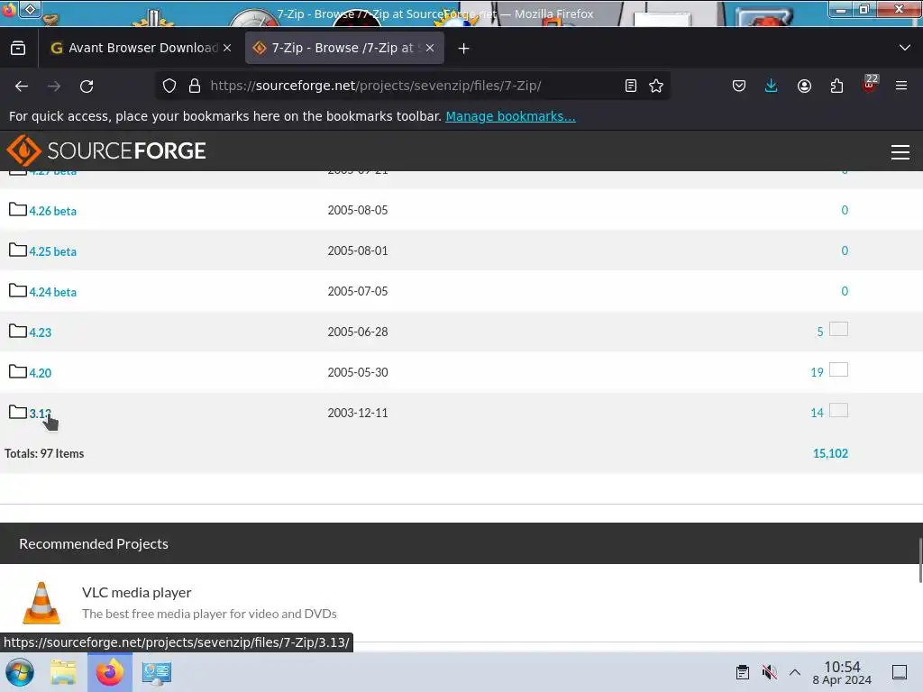Reload the current page
Image resolution: width=923 pixels, height=692 pixels.
tap(87, 86)
